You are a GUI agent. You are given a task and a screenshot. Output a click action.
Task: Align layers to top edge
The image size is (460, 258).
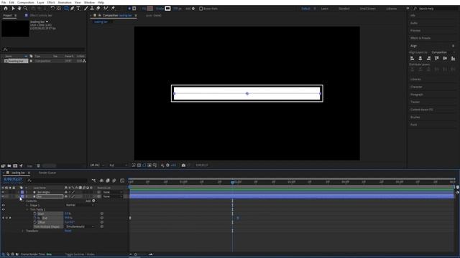(x=437, y=59)
